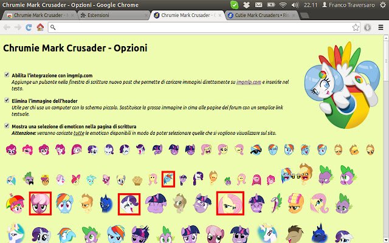Click the Chrome pony logo image

[342, 86]
